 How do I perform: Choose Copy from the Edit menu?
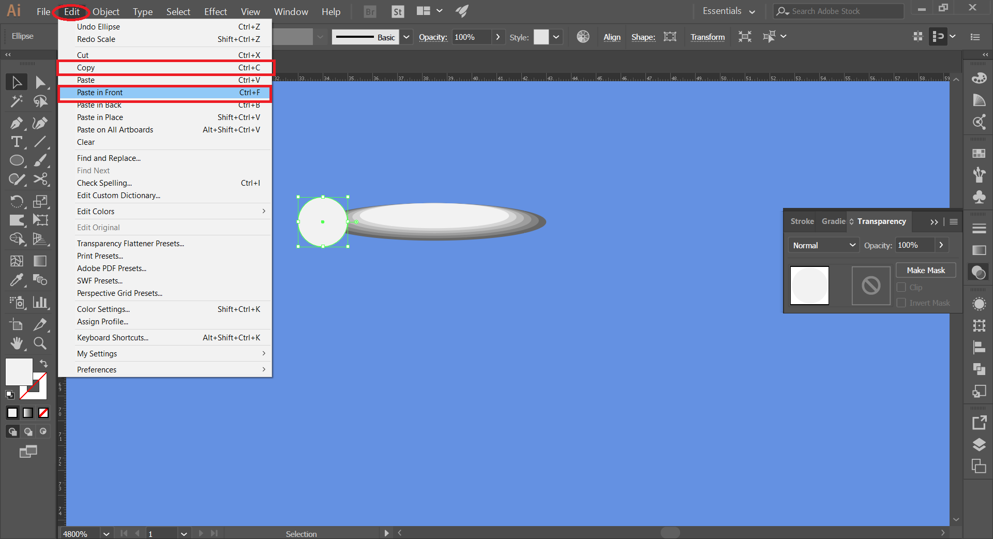point(165,67)
